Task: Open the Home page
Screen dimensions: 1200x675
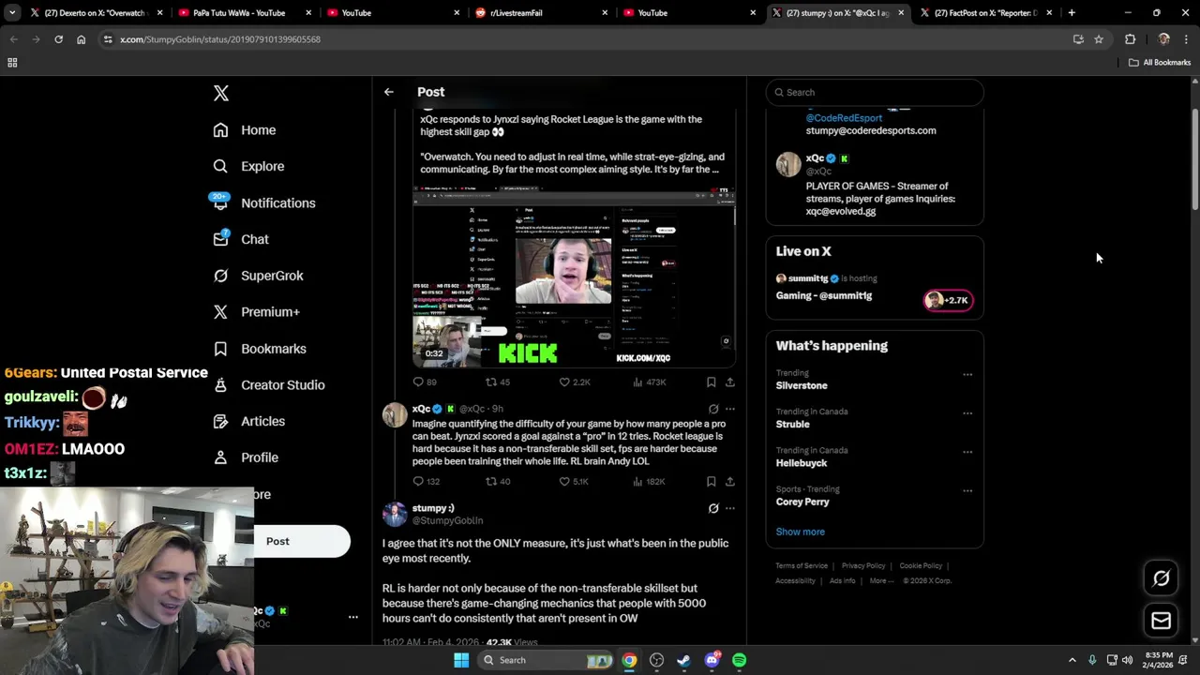Action: coord(245,130)
